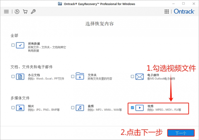This screenshot has height=140, width=199.
Task: Click the photos picture icon
Action: pyautogui.click(x=20, y=108)
